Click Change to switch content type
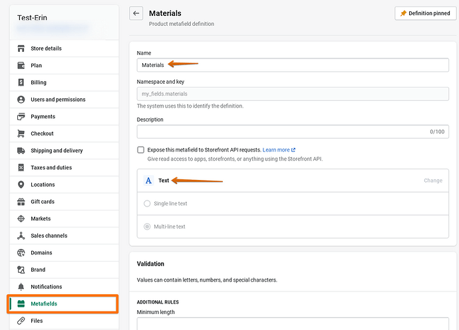 tap(432, 181)
